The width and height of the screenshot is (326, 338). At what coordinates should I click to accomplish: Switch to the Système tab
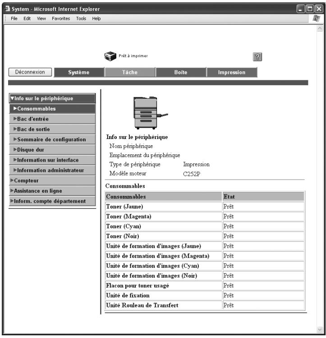click(79, 72)
